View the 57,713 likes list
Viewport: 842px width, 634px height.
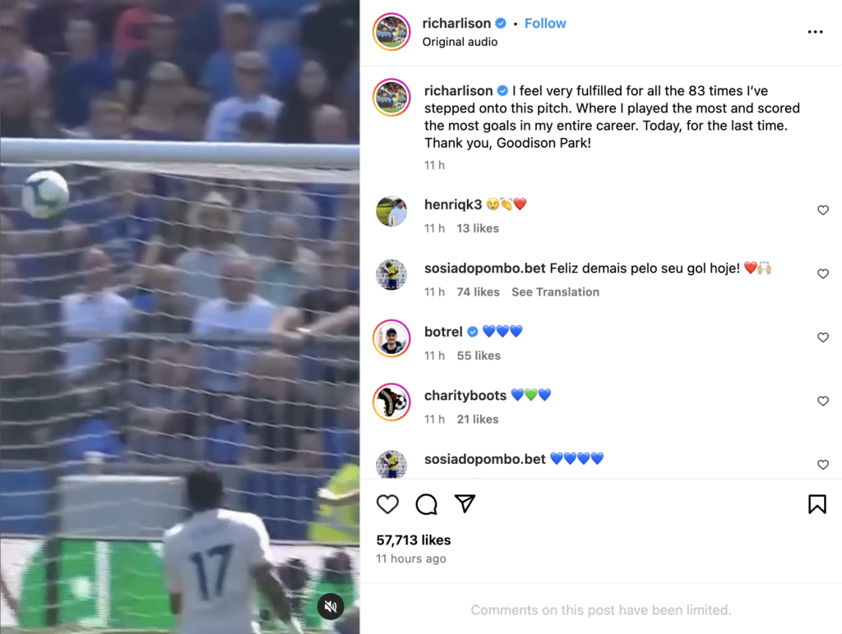coord(414,540)
